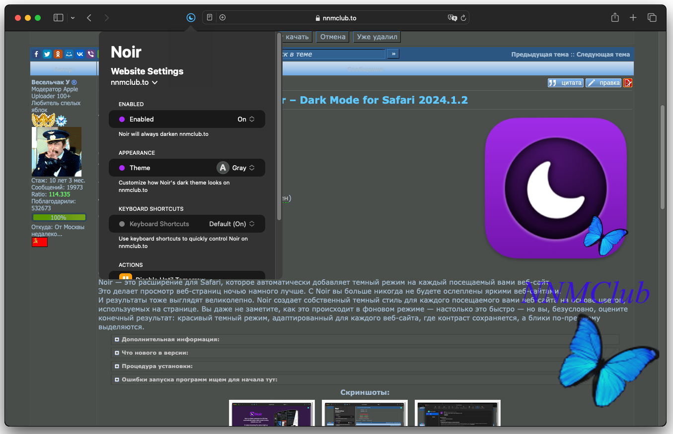This screenshot has width=673, height=434.
Task: Share via the Moi Mir icon
Action: point(69,54)
